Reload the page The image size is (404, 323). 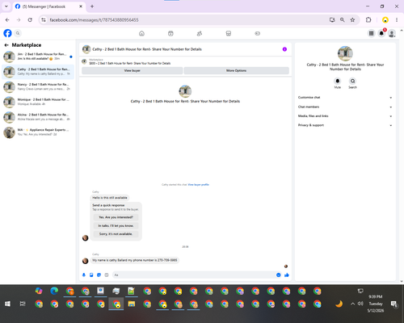pyautogui.click(x=30, y=20)
